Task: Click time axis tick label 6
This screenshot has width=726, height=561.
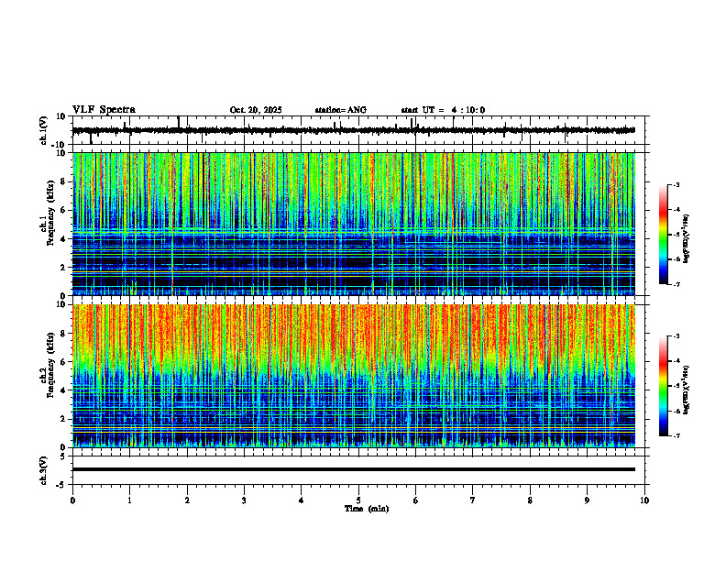Action: (416, 500)
